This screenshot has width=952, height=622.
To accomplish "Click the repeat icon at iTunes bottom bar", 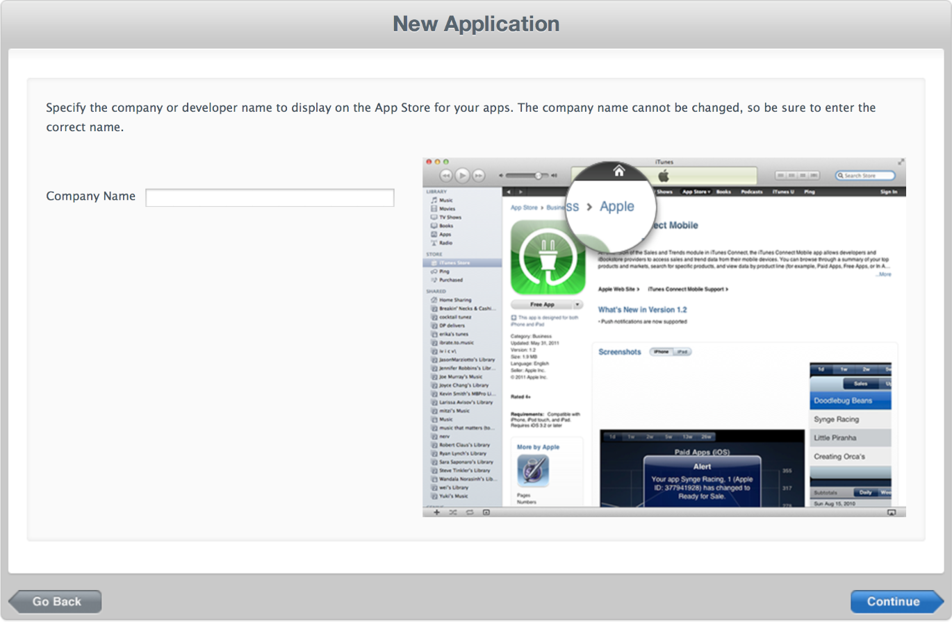I will point(470,512).
